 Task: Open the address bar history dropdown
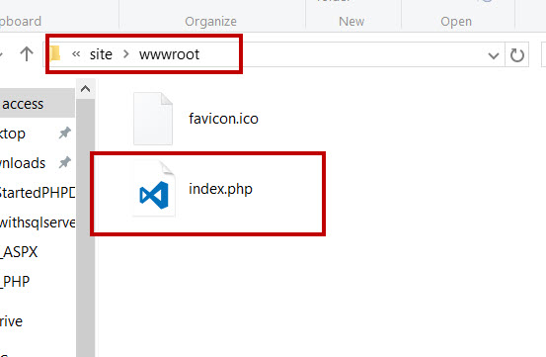click(x=493, y=55)
